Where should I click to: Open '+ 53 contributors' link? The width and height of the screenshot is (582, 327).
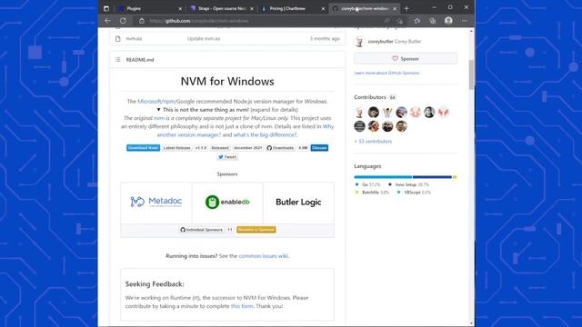[x=373, y=142]
